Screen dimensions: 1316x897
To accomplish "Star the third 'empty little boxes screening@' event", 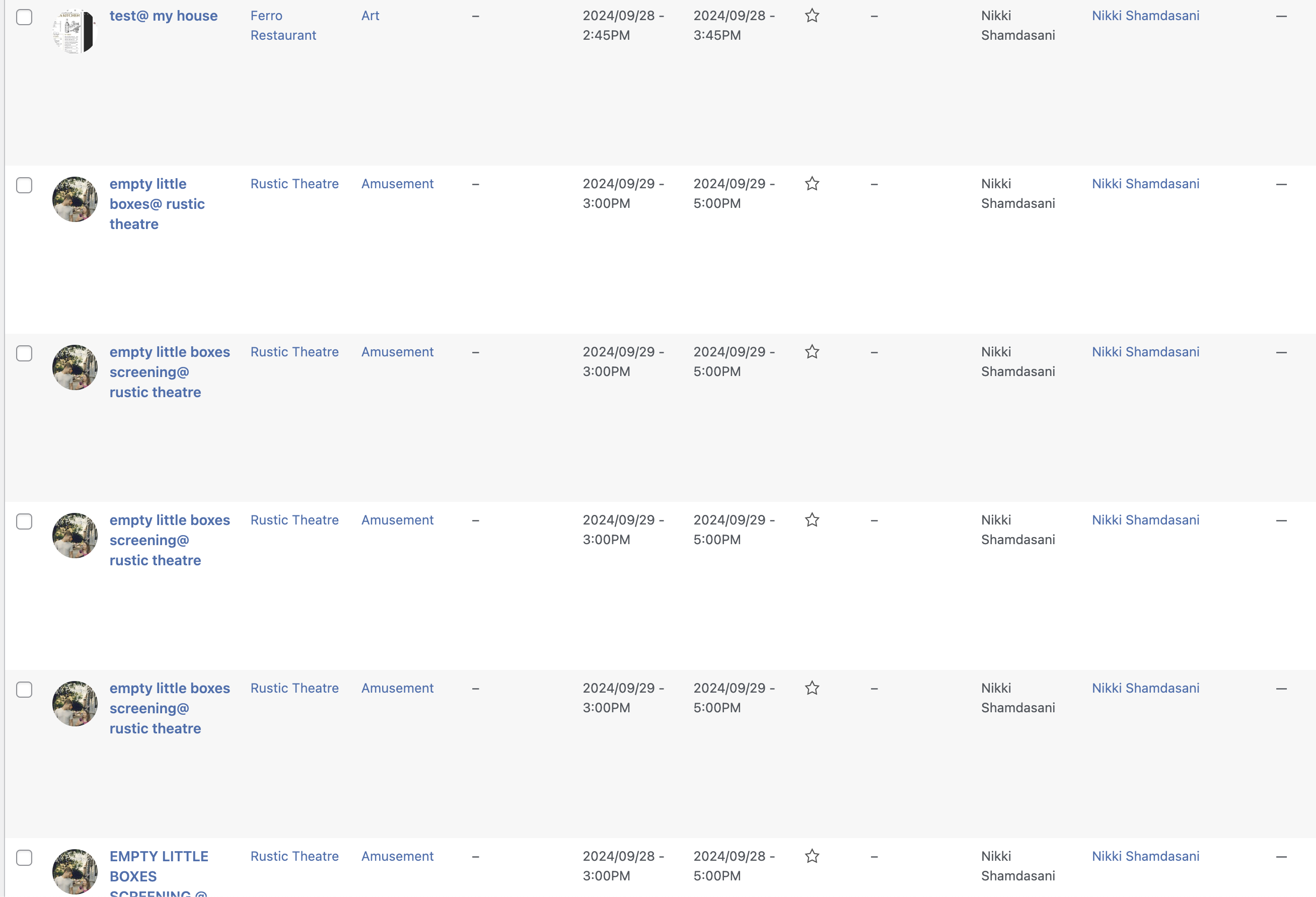I will tap(812, 689).
